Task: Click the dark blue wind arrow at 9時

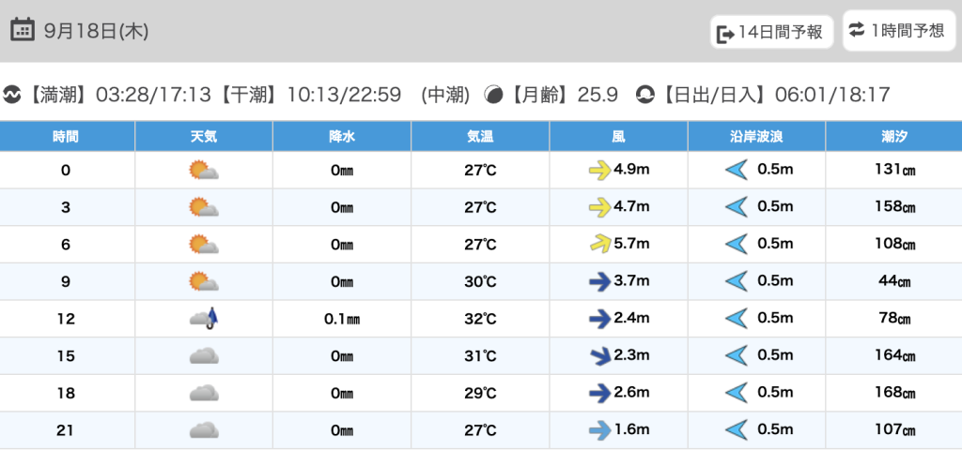Action: (597, 281)
